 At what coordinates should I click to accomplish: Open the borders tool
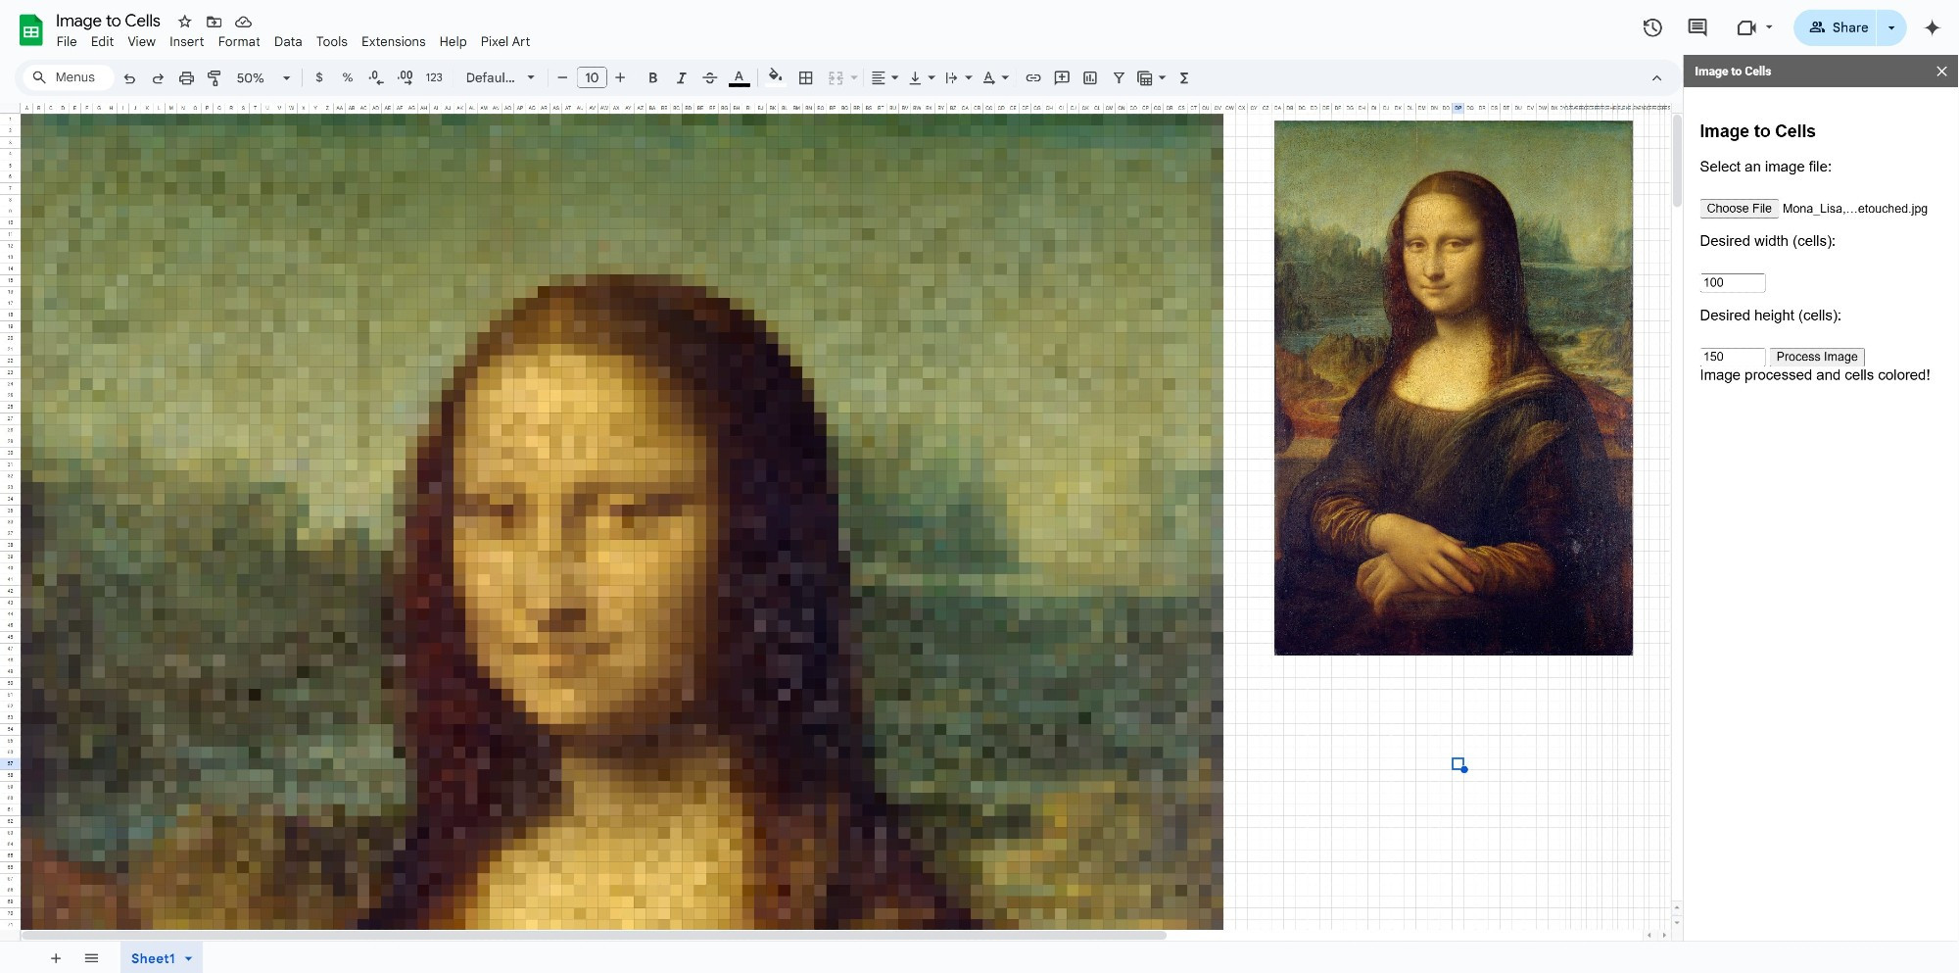tap(806, 77)
